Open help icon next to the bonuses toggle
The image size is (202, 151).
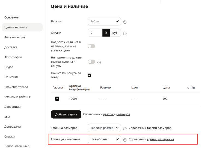[x=99, y=62]
